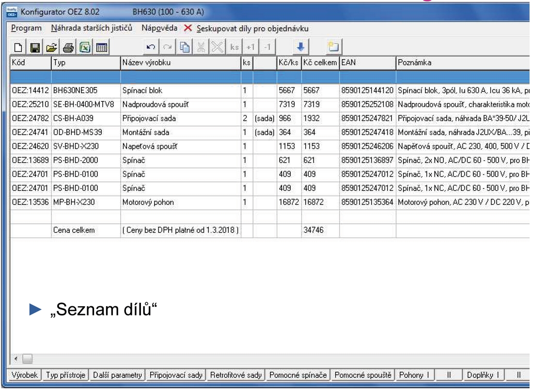Click the EAN cell 8590125246206

(x=368, y=146)
